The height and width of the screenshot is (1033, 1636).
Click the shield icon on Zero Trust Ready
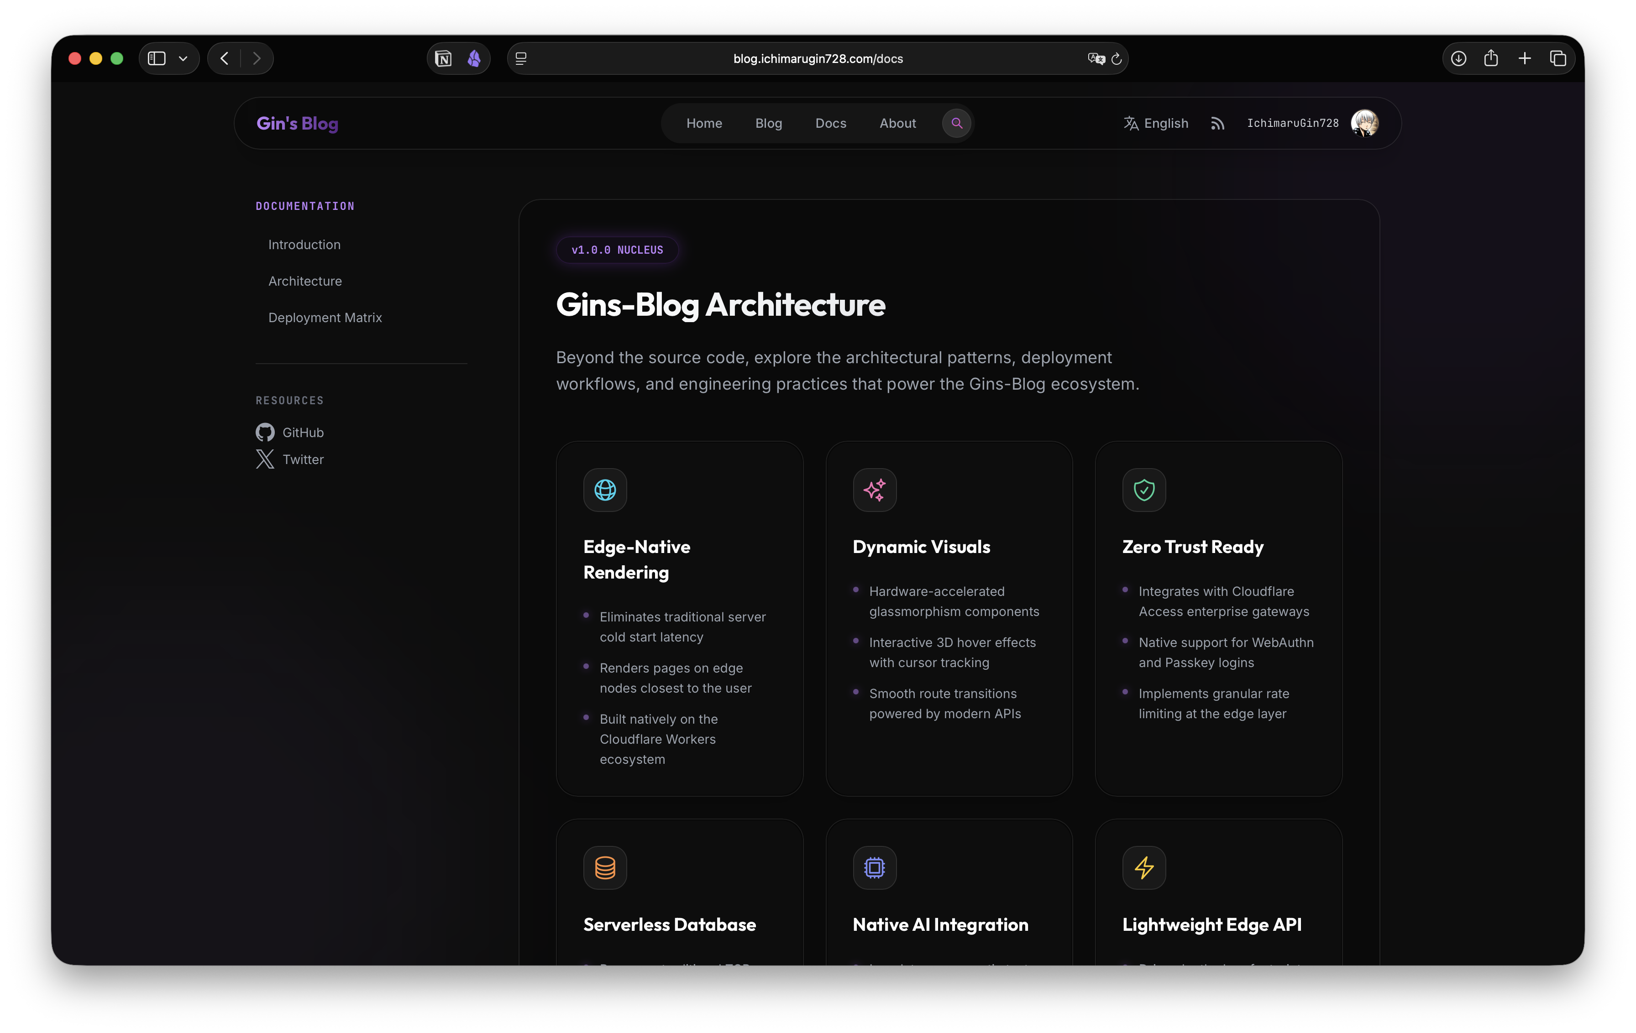pos(1144,490)
